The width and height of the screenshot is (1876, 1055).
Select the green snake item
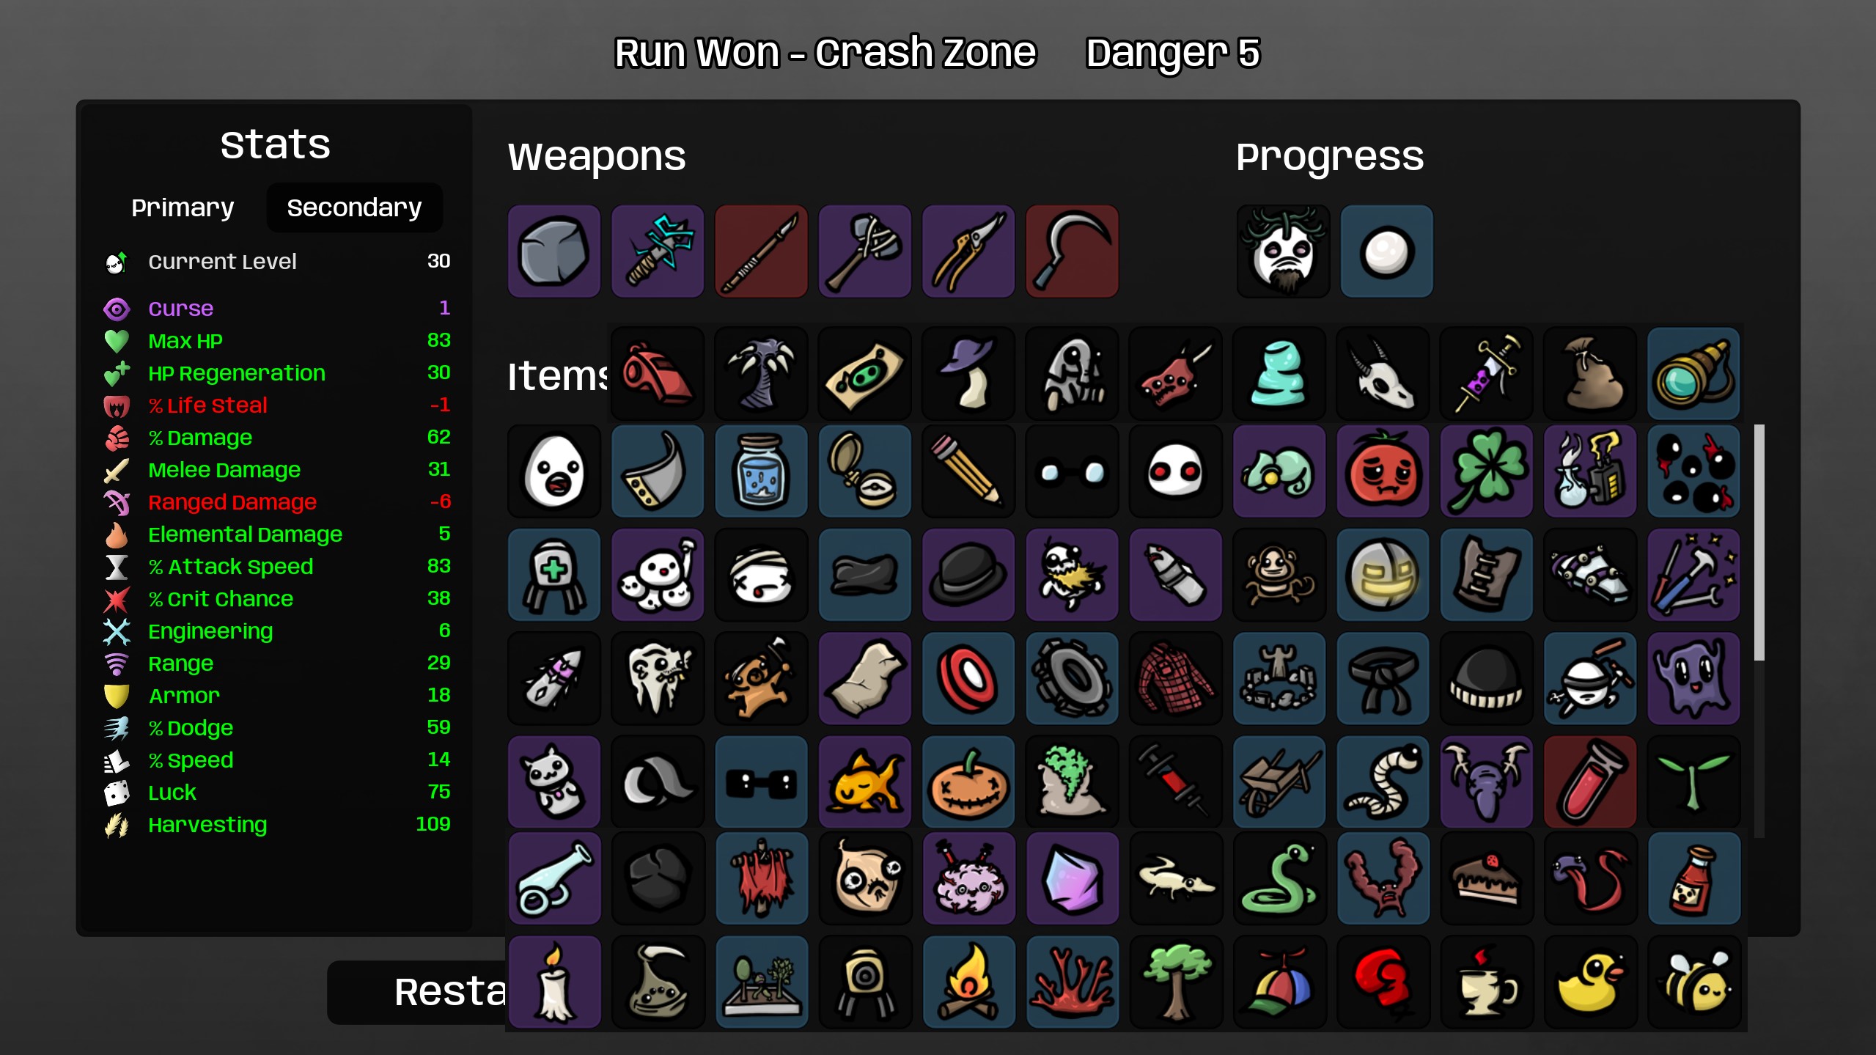(1279, 878)
